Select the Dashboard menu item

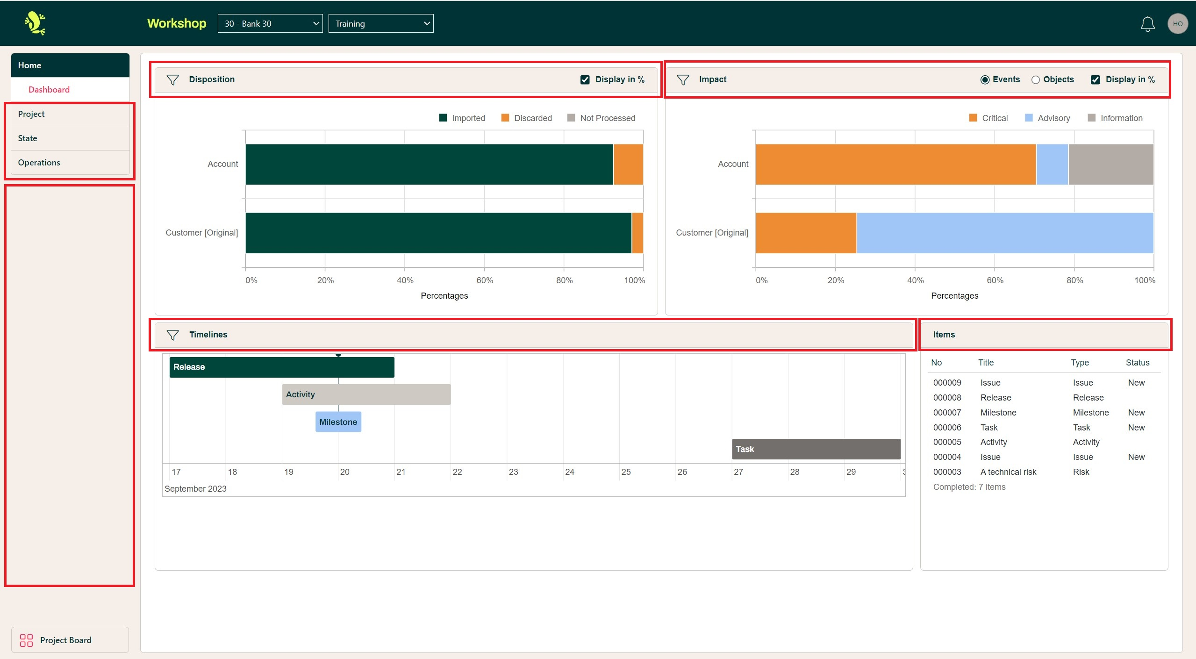coord(49,89)
